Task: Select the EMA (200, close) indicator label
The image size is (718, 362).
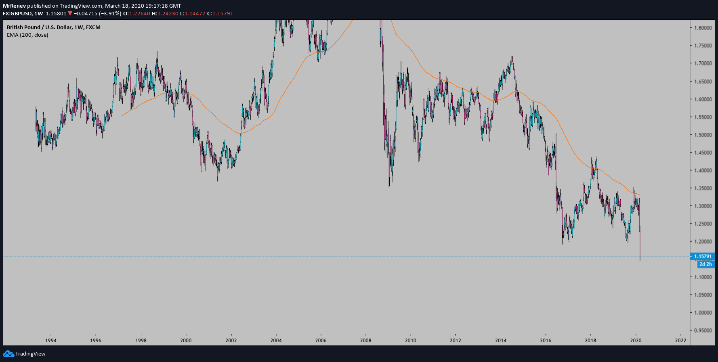Action: (27, 35)
